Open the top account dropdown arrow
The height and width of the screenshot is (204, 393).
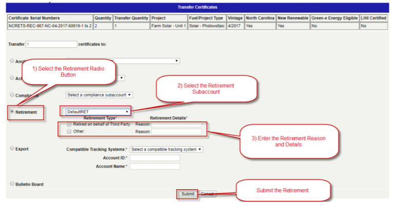pyautogui.click(x=176, y=61)
